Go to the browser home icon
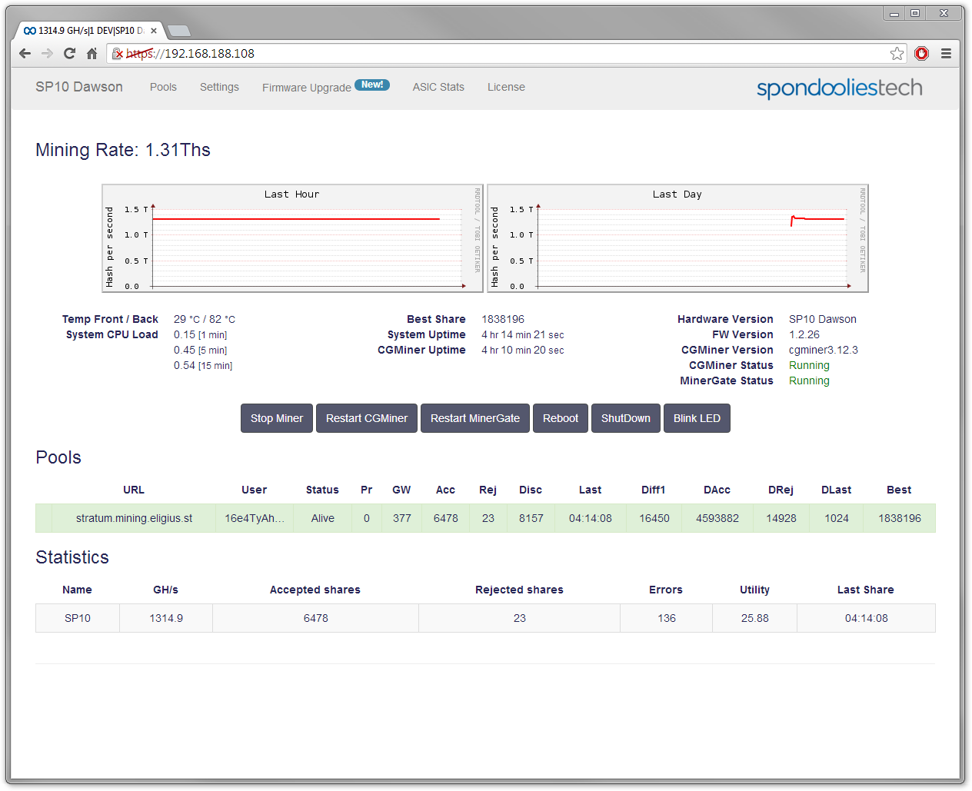The height and width of the screenshot is (791, 972). pos(92,53)
